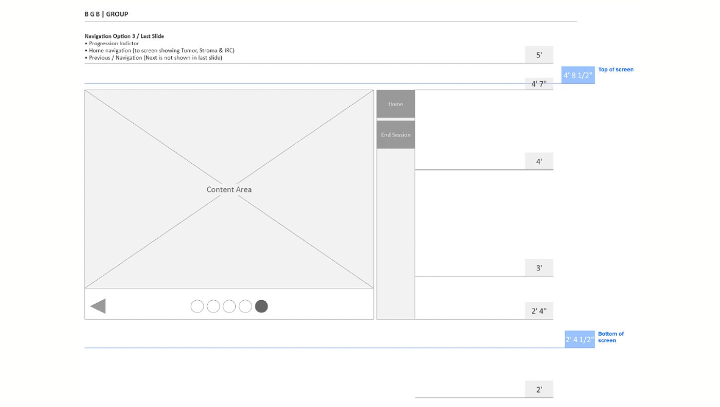
Task: Click the back arrow navigation triangle
Action: [98, 306]
